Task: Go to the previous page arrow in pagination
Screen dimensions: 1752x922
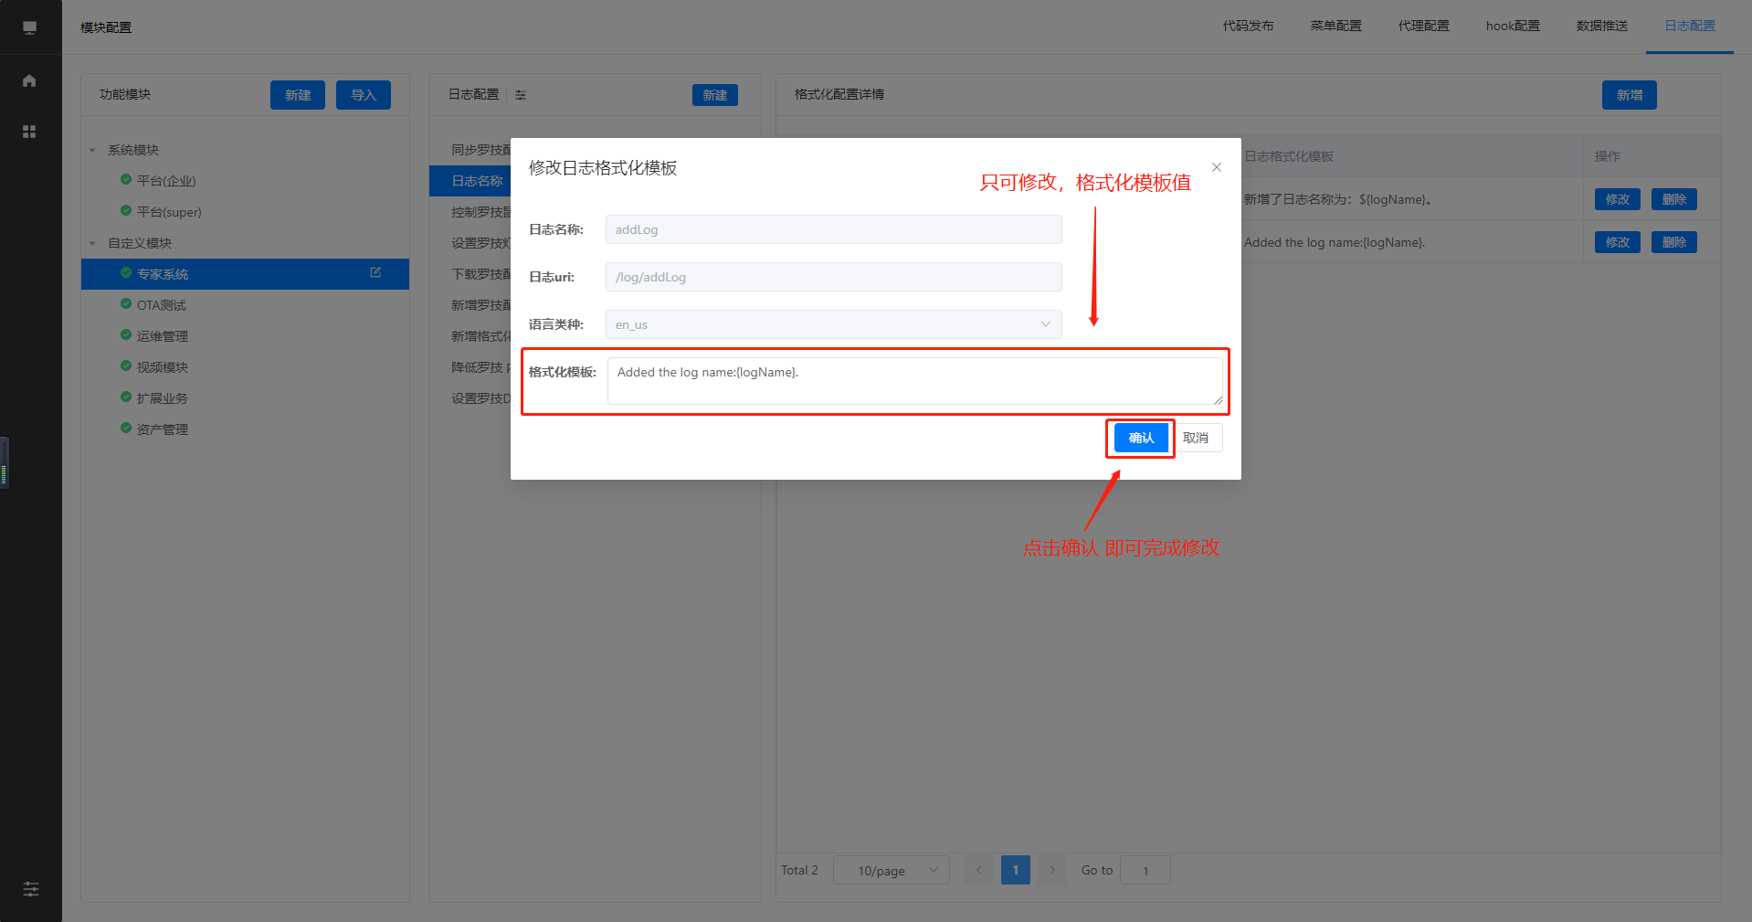Action: (979, 870)
